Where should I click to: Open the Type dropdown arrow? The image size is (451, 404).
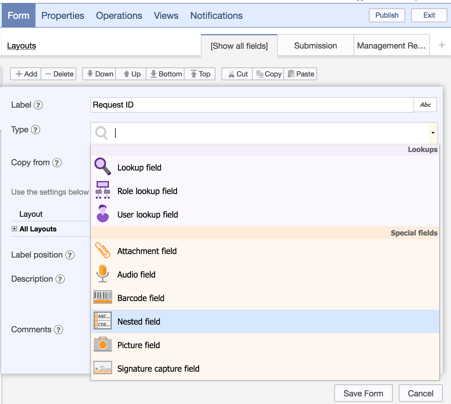[433, 133]
